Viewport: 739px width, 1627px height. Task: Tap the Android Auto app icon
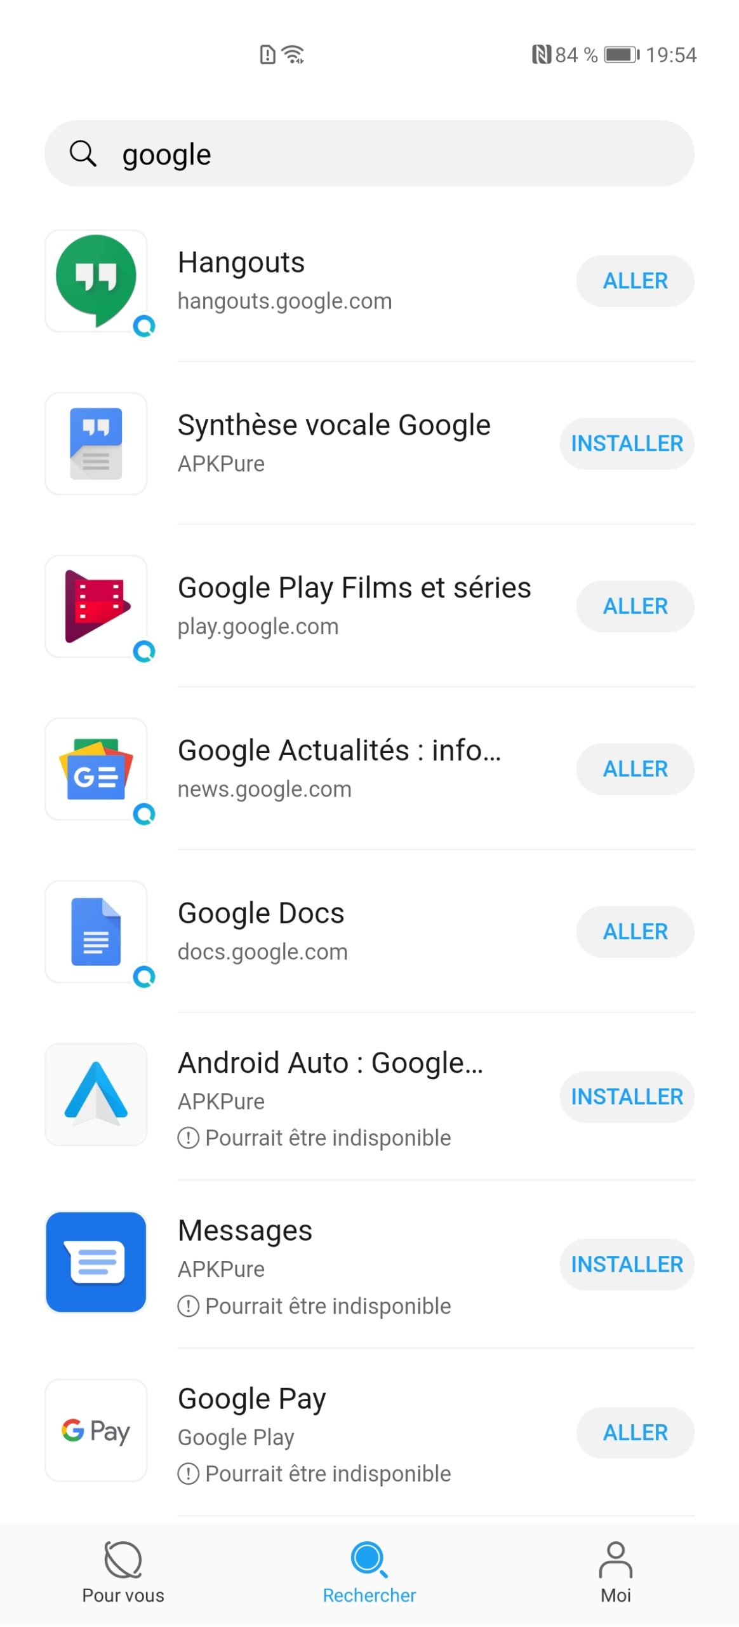(96, 1094)
